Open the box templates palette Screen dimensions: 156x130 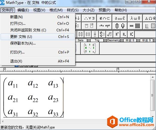coord(149,26)
